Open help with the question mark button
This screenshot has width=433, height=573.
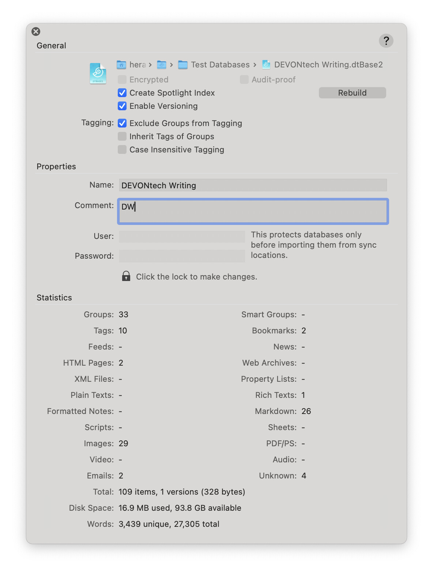pos(386,41)
